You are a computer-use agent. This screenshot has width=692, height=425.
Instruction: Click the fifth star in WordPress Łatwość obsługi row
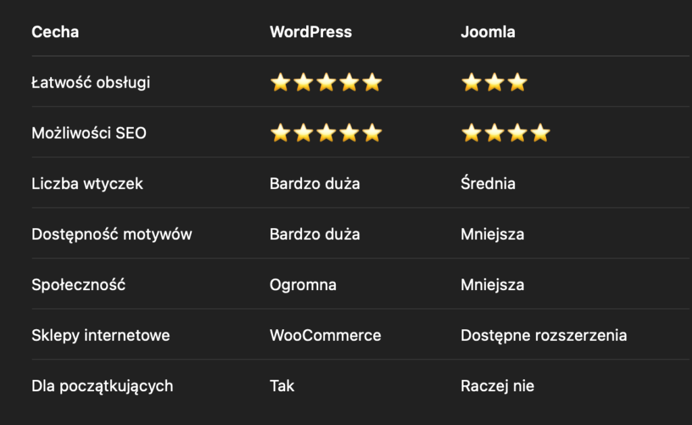click(372, 82)
